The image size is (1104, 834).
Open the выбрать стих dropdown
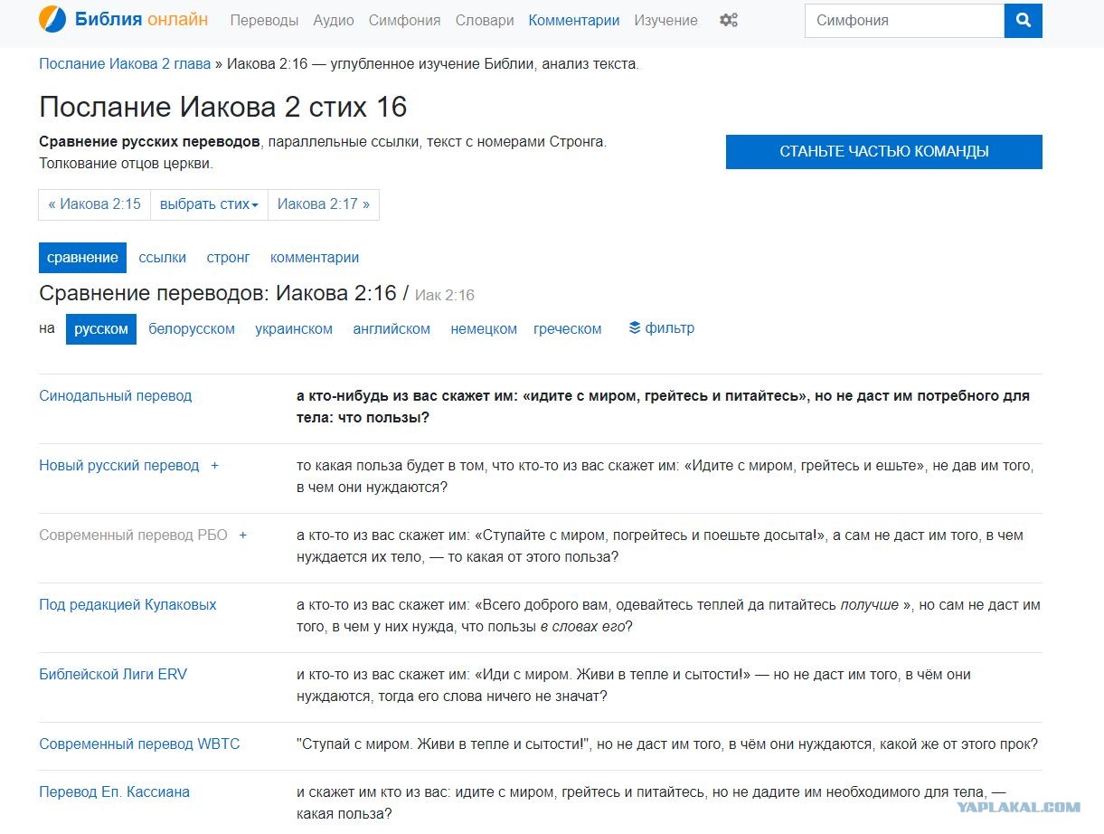click(209, 204)
